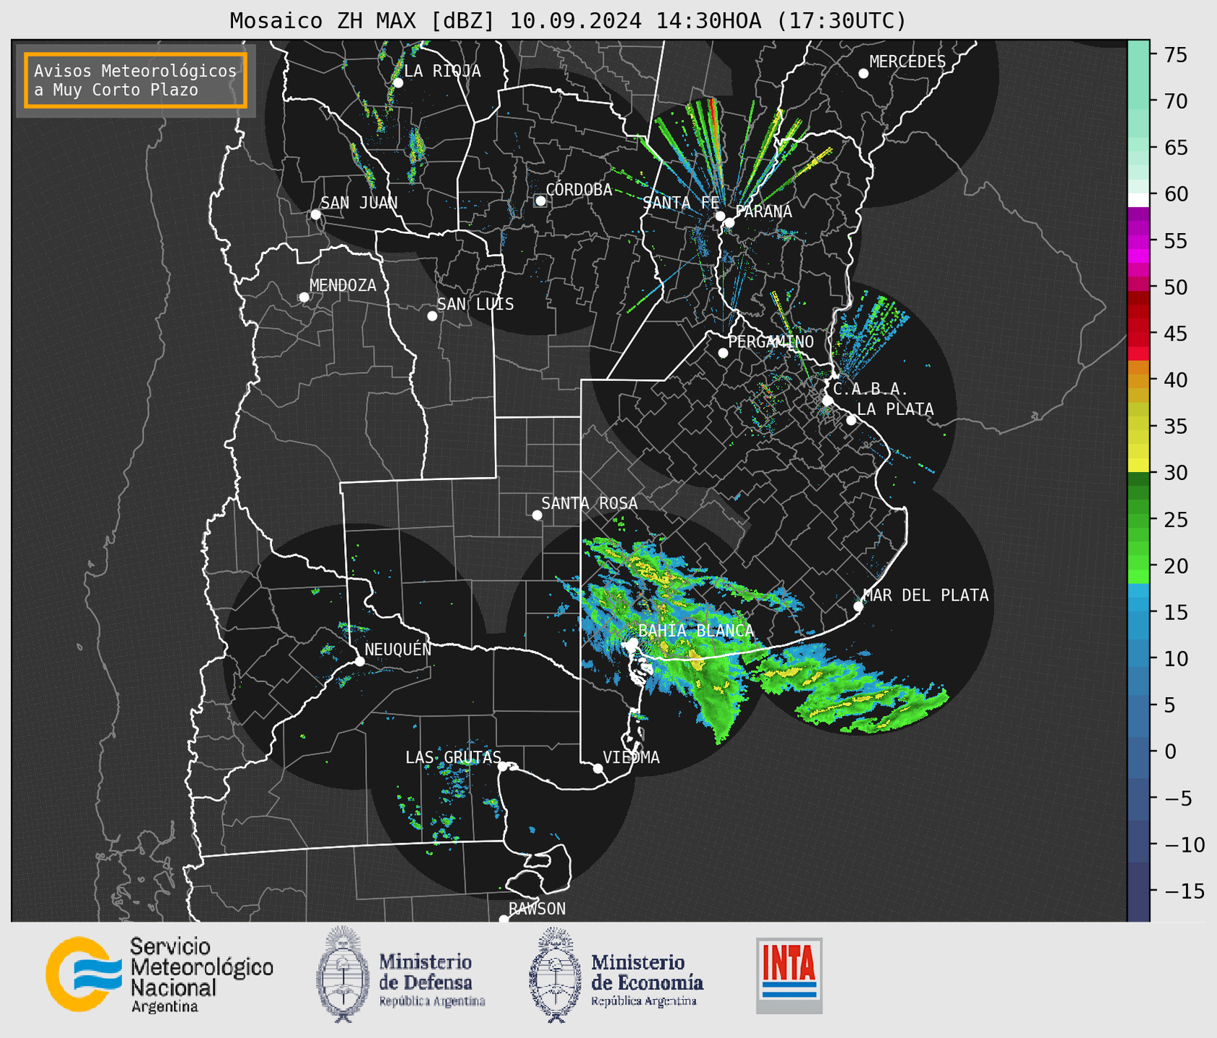Click the Mar del Plata marker dot
Image resolution: width=1217 pixels, height=1038 pixels.
pos(858,606)
